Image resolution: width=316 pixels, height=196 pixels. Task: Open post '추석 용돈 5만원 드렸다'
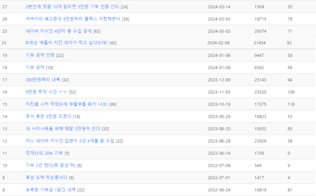(48, 117)
